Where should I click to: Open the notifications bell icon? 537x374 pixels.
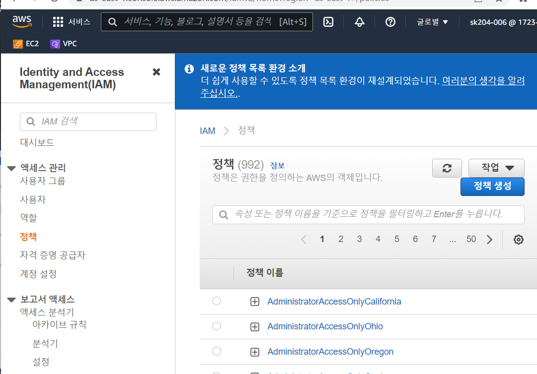(359, 22)
